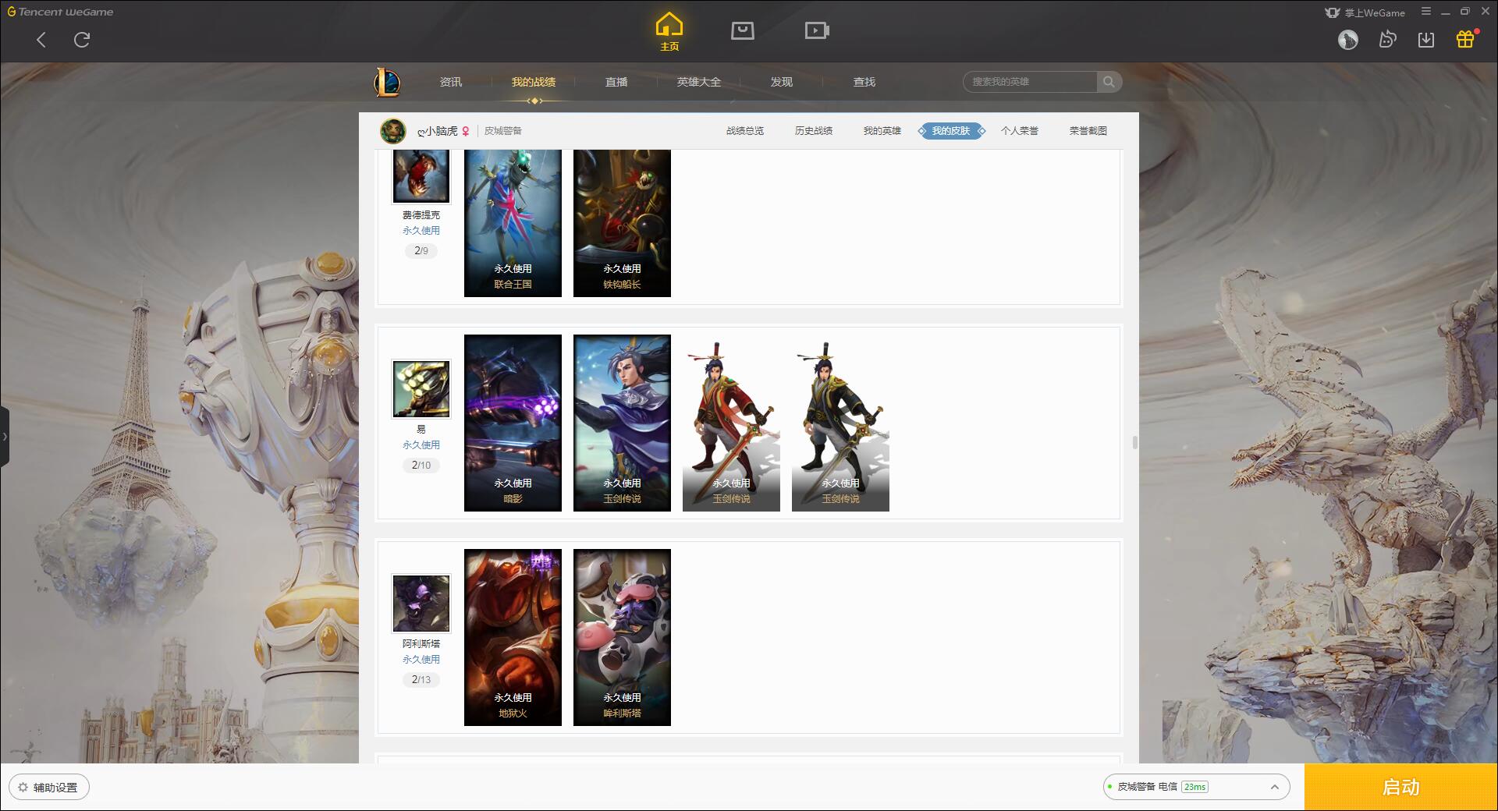Click the 阿利斯塔 champion icon

421,604
